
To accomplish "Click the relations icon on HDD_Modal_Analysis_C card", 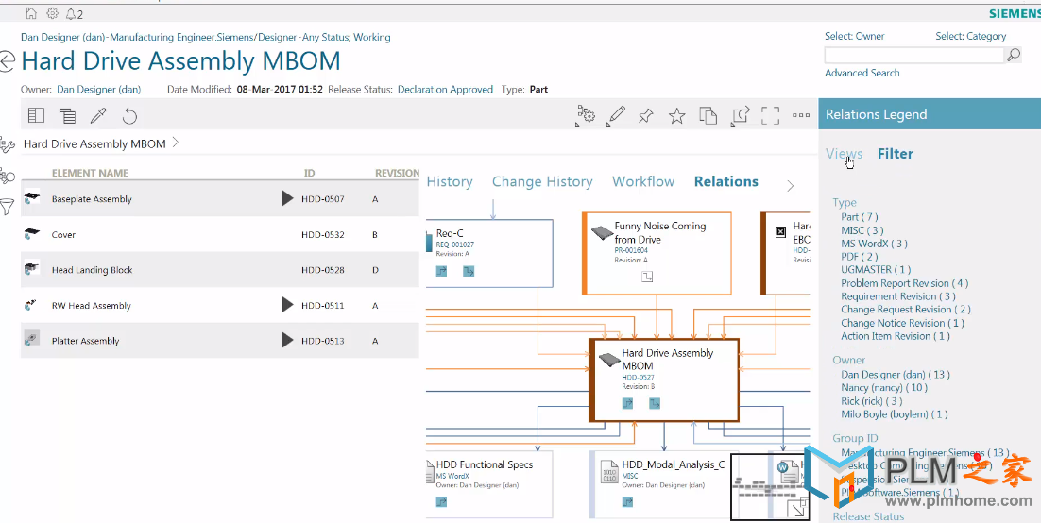I will pos(627,502).
